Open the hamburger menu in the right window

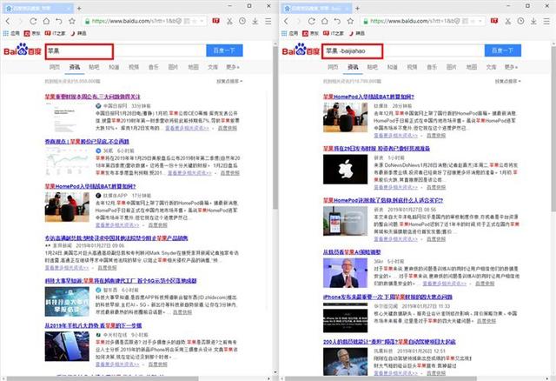(546, 21)
